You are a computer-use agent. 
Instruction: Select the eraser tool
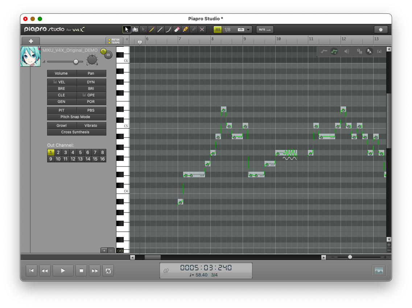tap(177, 30)
